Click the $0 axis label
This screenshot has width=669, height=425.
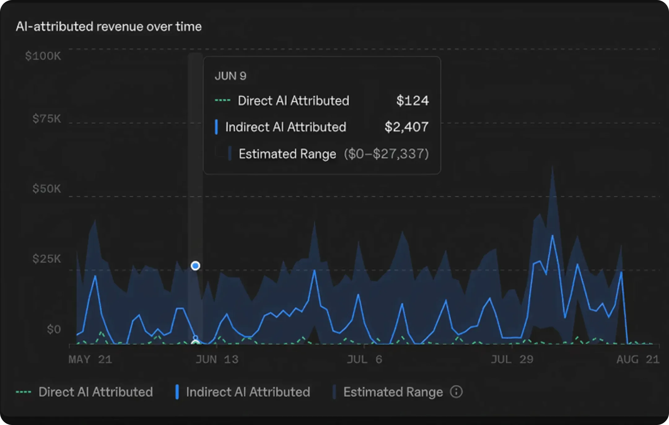pos(54,329)
